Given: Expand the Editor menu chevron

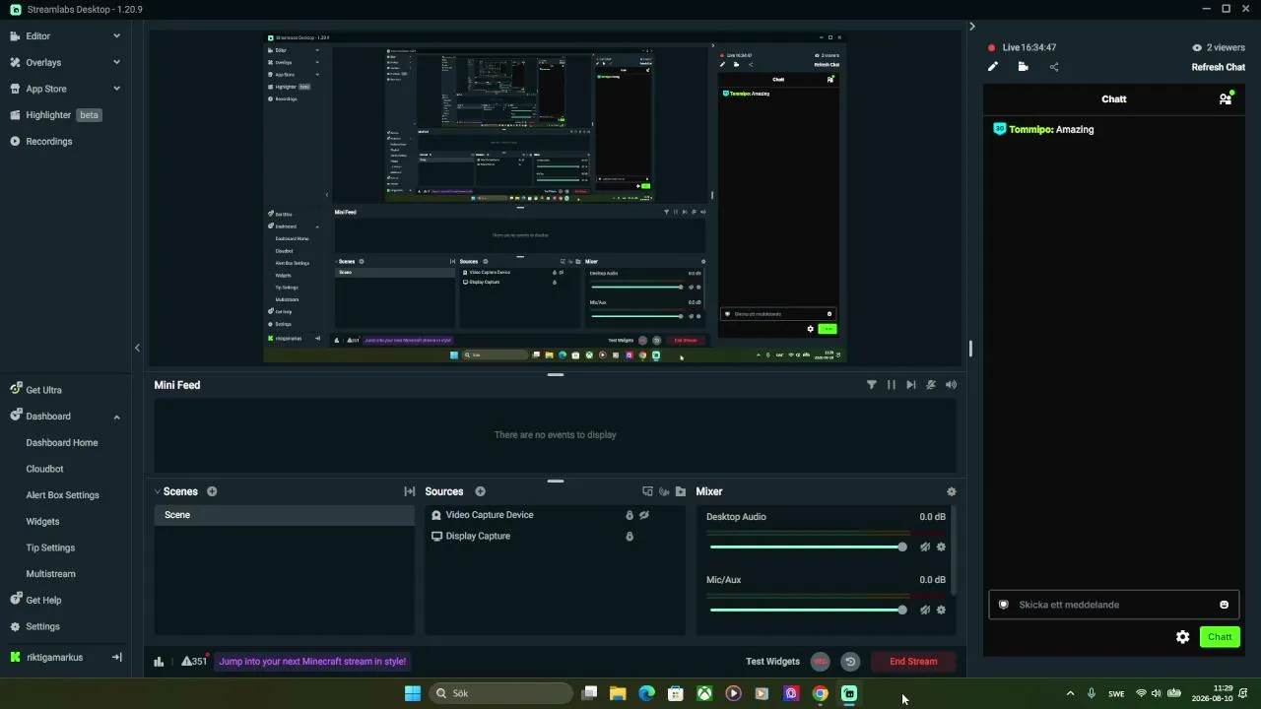Looking at the screenshot, I should pyautogui.click(x=116, y=36).
